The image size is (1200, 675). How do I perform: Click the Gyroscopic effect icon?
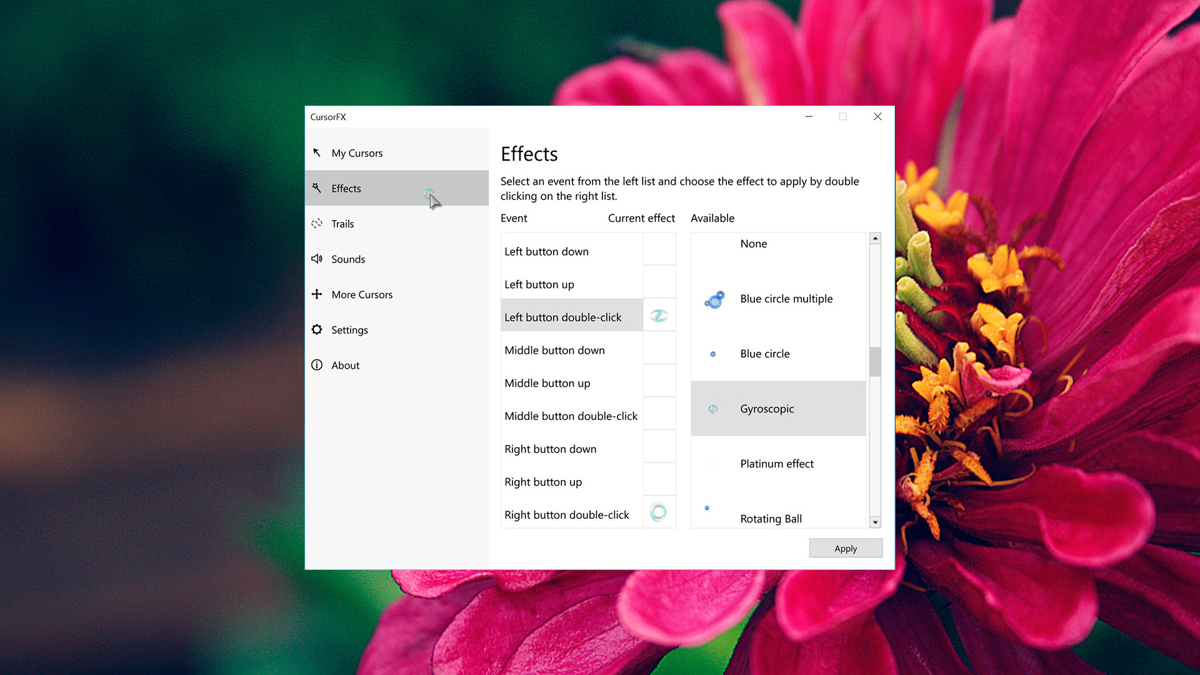pos(713,409)
